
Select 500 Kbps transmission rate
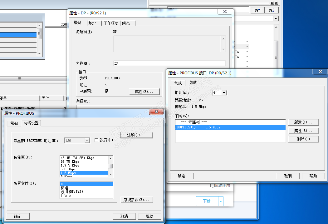coord(84,169)
